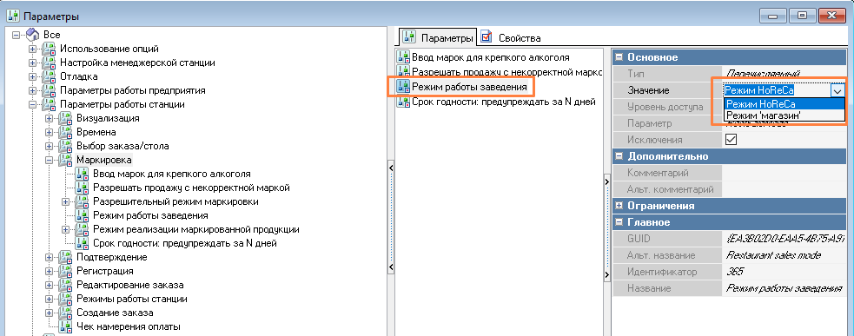This screenshot has width=854, height=336.
Task: Collapse the 'Маркировка' node
Action: point(49,160)
